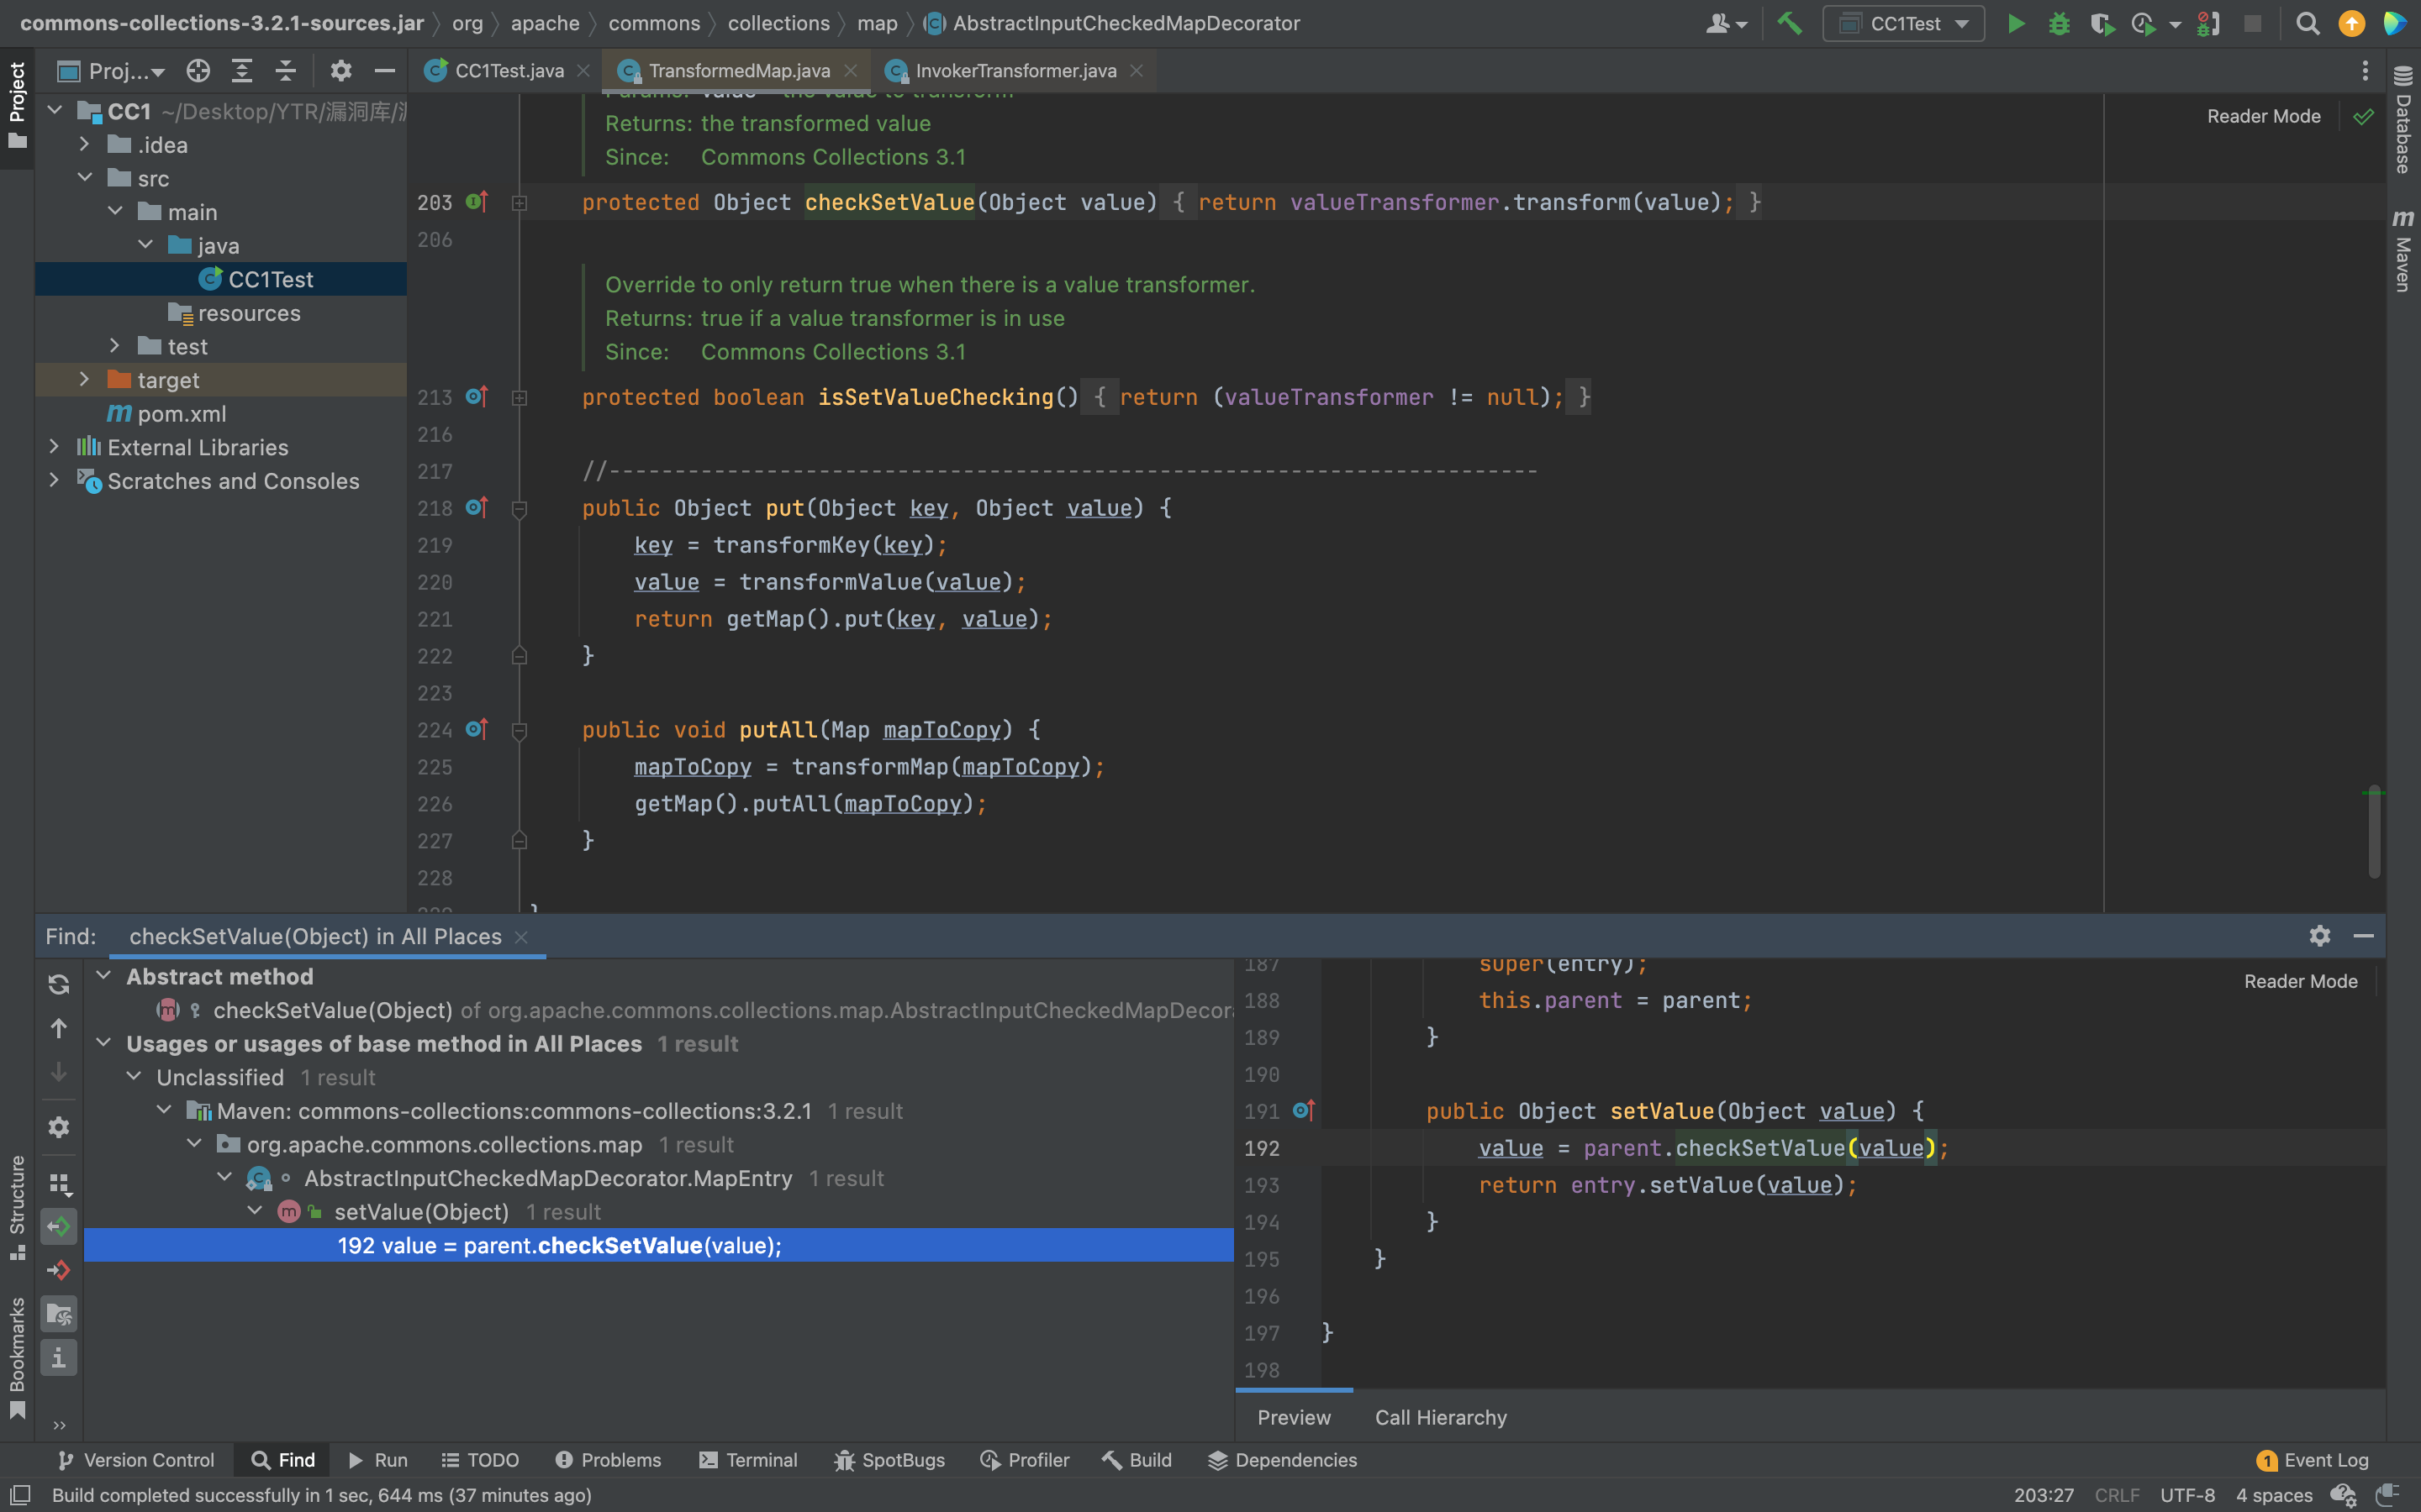Open the Terminal tool tab
This screenshot has height=1512, width=2421.
pos(748,1460)
